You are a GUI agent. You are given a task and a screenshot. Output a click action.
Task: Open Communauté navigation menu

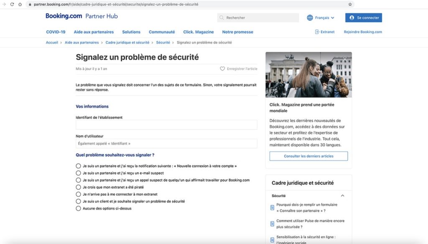(162, 32)
